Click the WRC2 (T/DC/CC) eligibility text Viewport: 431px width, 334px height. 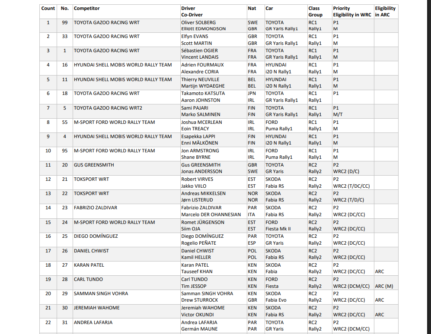[351, 186]
